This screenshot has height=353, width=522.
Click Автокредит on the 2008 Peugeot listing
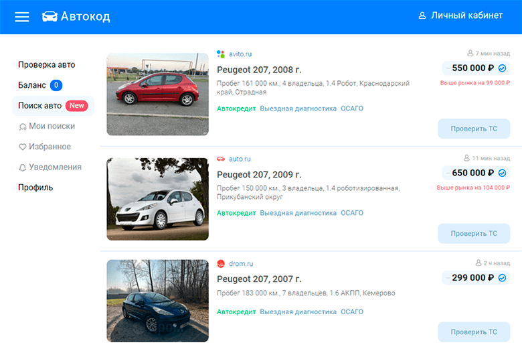236,109
